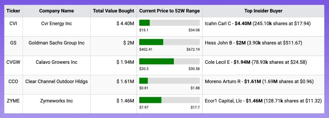Click the Cvr Energy Inc 52-week range bar
Viewport: 329px width, 118px height.
[170, 23]
